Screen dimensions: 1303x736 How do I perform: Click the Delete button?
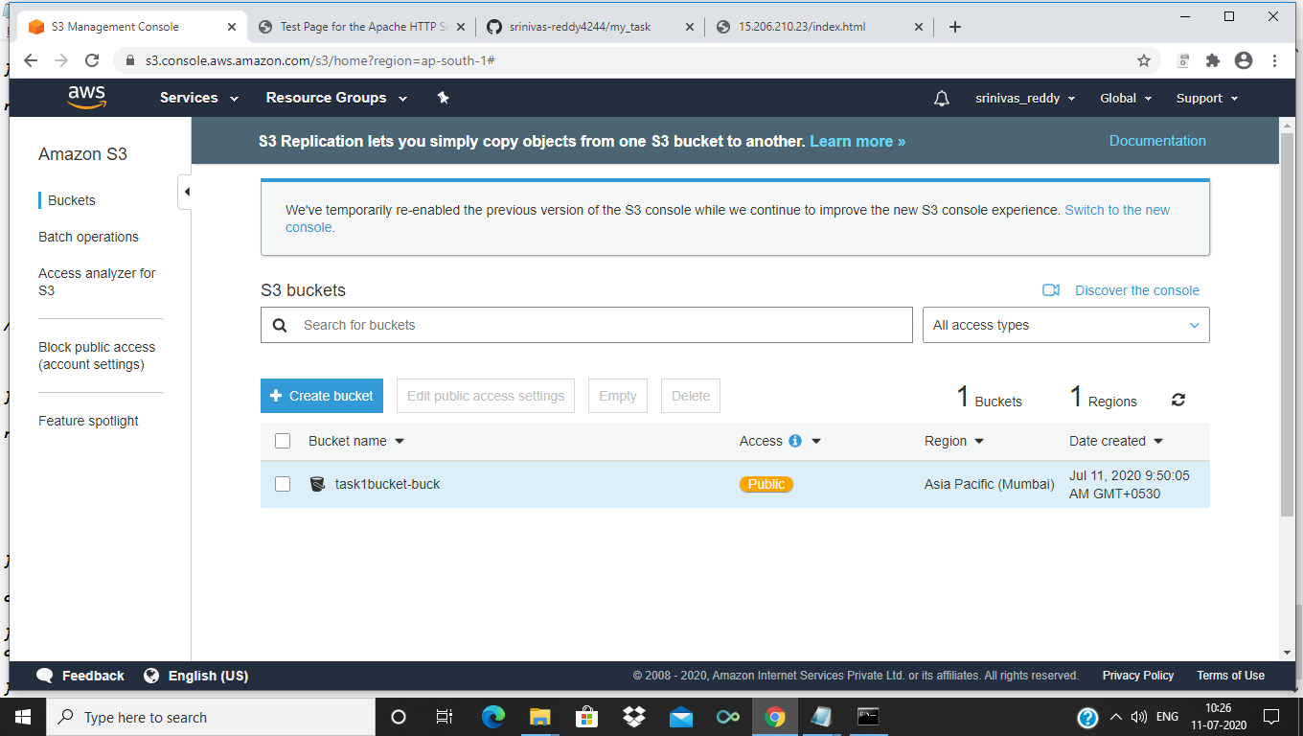[x=691, y=396]
